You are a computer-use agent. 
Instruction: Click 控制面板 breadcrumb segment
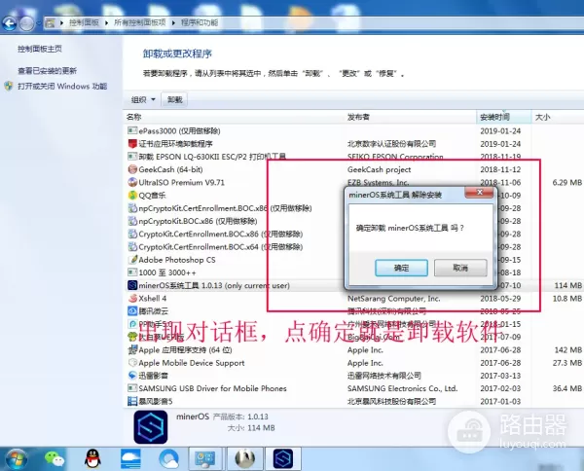(x=84, y=22)
